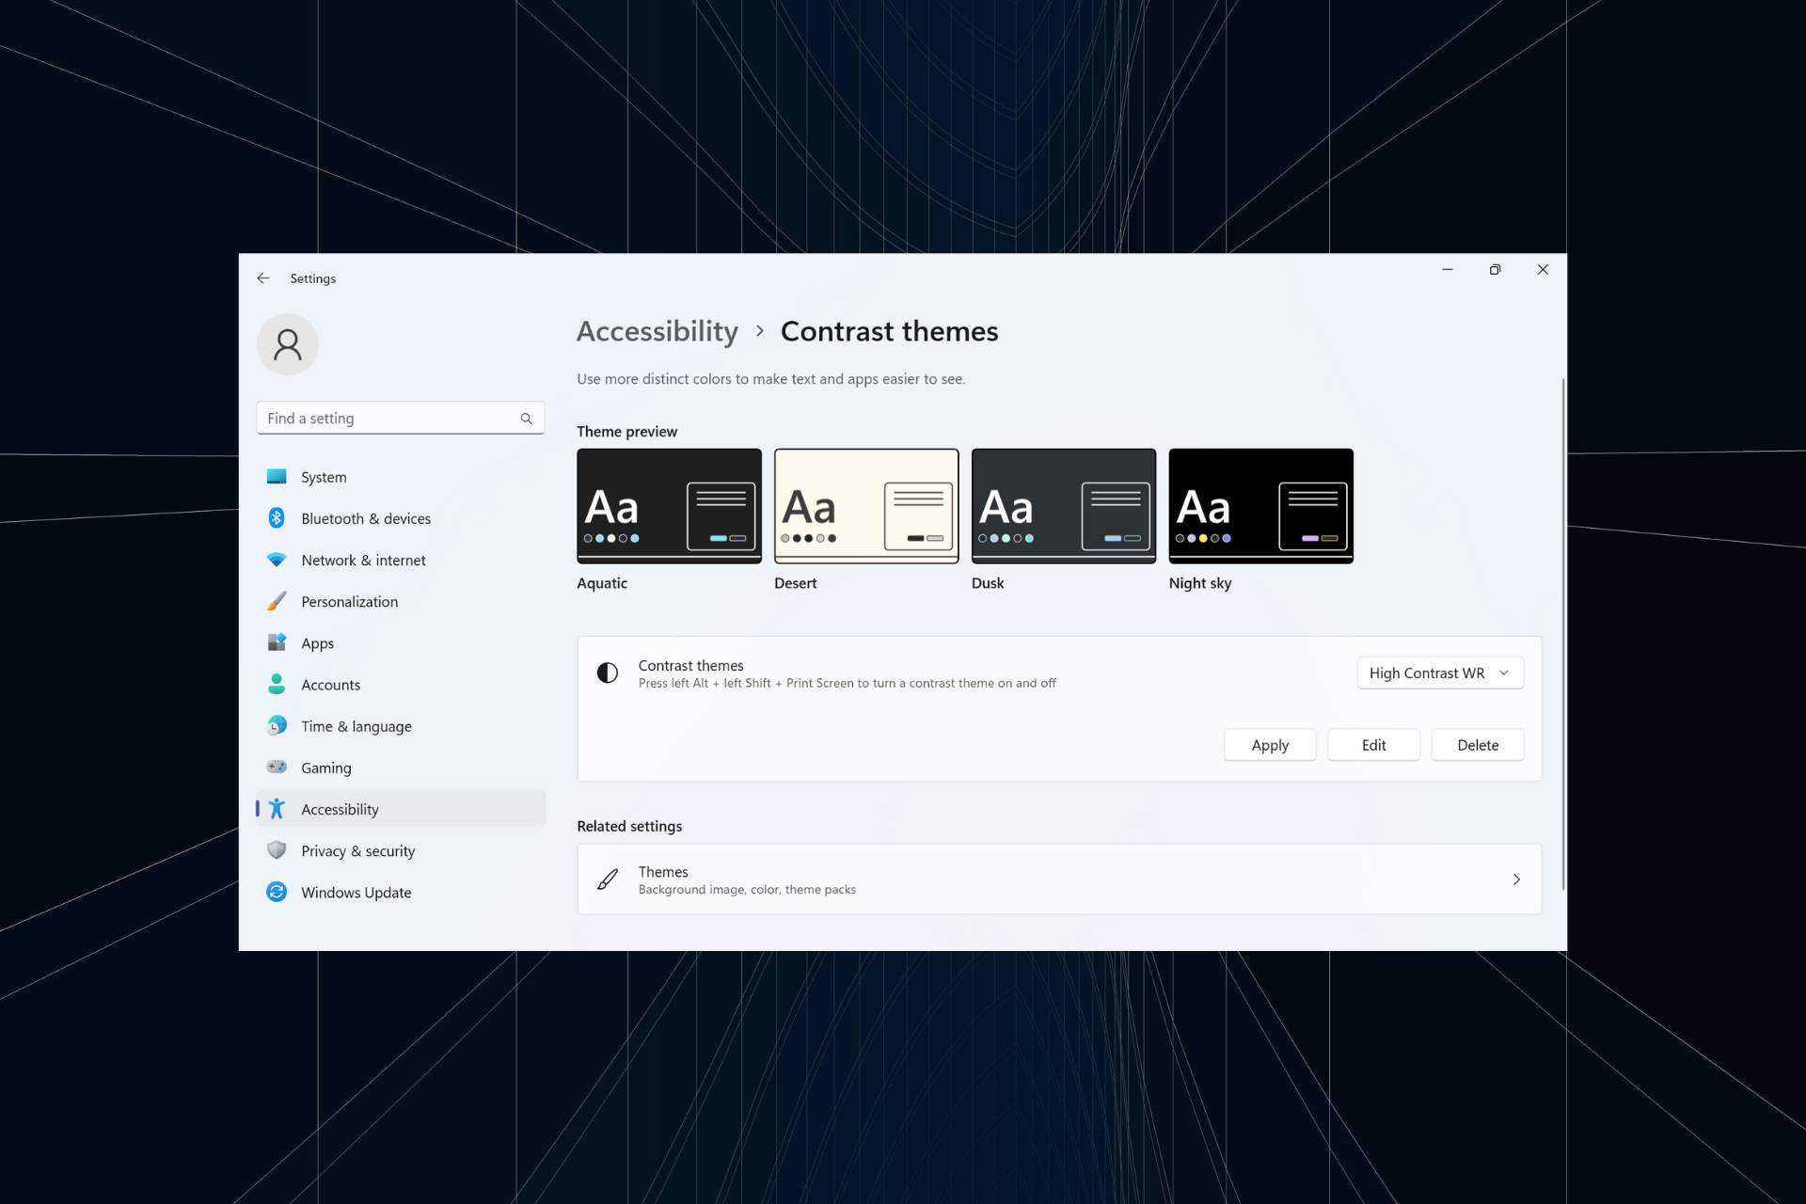Open Privacy & security settings
Screen dimensions: 1806x1204
tap(358, 850)
